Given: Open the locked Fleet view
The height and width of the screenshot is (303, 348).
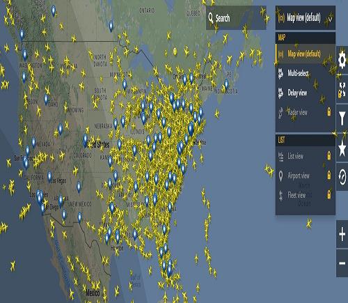Looking at the screenshot, I should [306, 195].
